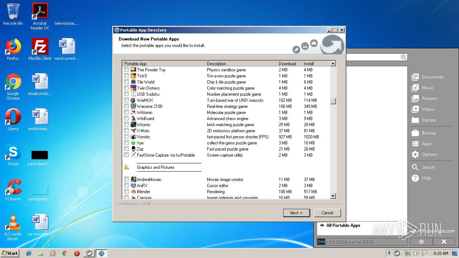Click the scrollbar thumb in app list
This screenshot has width=459, height=258.
click(x=333, y=101)
